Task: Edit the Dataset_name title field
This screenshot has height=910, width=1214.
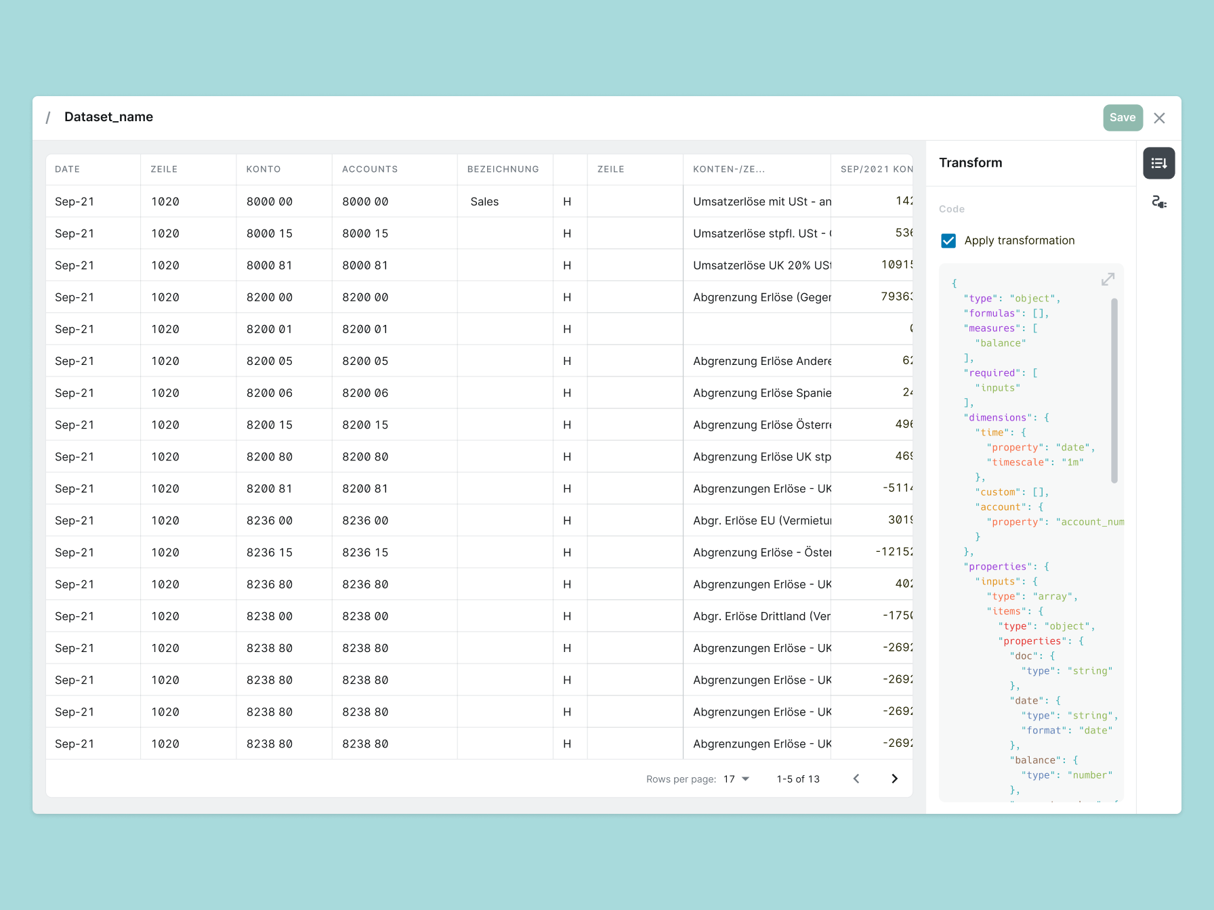Action: (x=108, y=117)
